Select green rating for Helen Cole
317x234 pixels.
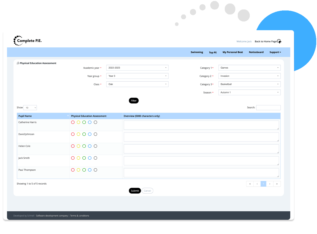point(84,146)
